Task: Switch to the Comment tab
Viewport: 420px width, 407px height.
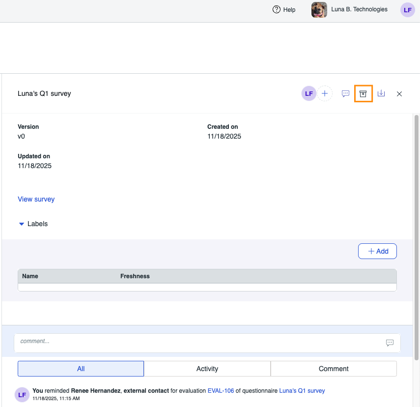Action: click(334, 369)
